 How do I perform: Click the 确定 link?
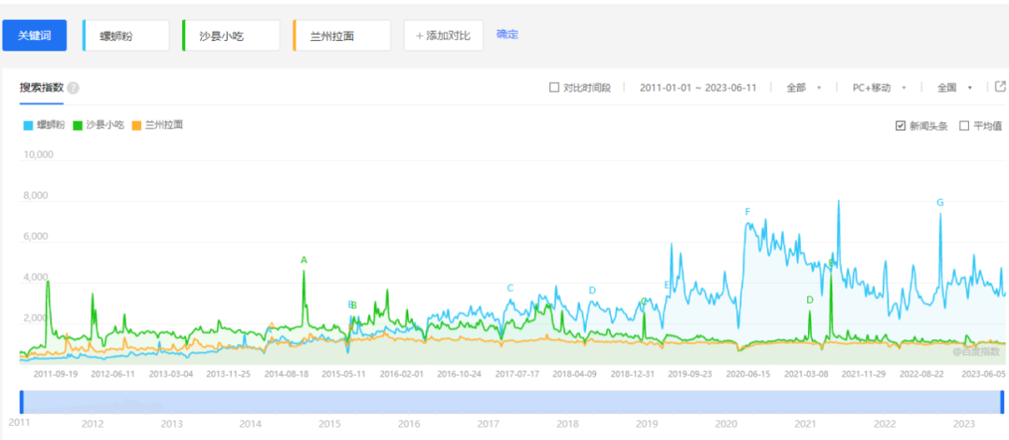pyautogui.click(x=507, y=35)
